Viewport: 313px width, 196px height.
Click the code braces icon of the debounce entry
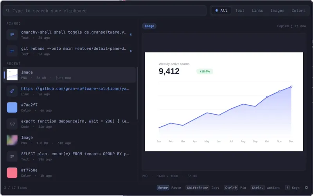tap(12, 124)
